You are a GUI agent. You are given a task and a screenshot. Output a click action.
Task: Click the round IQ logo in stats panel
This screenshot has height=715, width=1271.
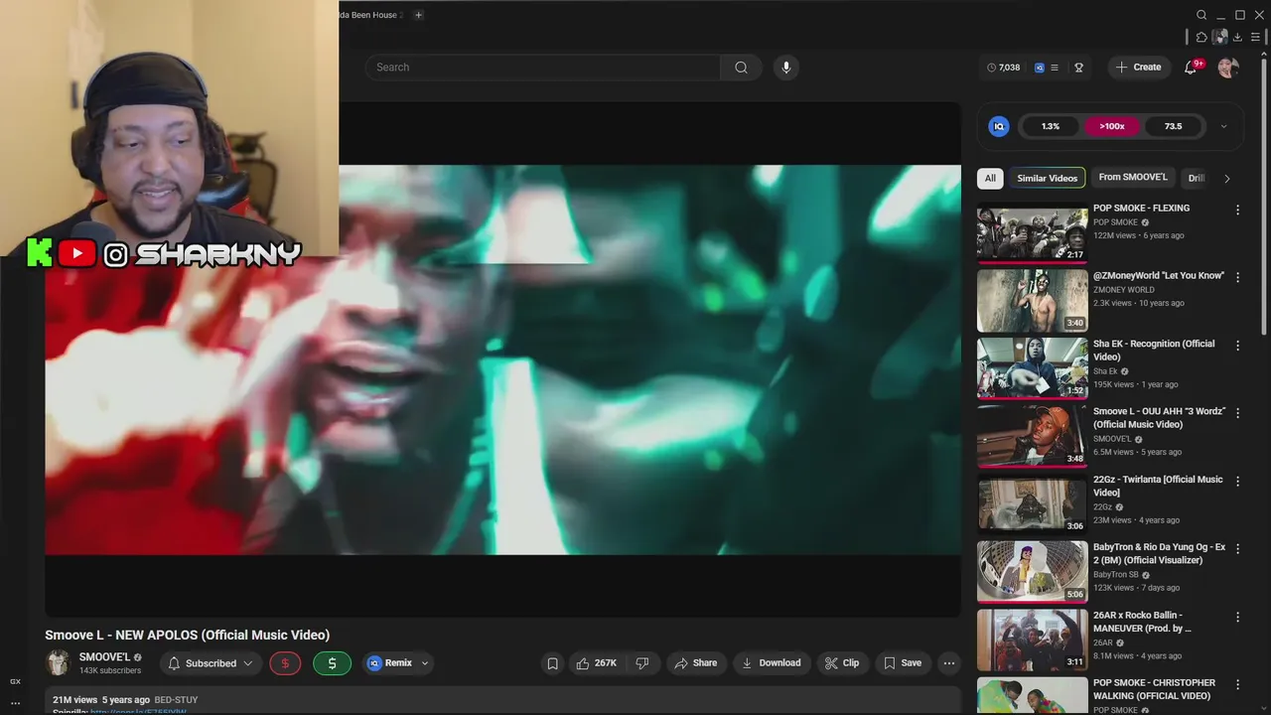tap(999, 126)
